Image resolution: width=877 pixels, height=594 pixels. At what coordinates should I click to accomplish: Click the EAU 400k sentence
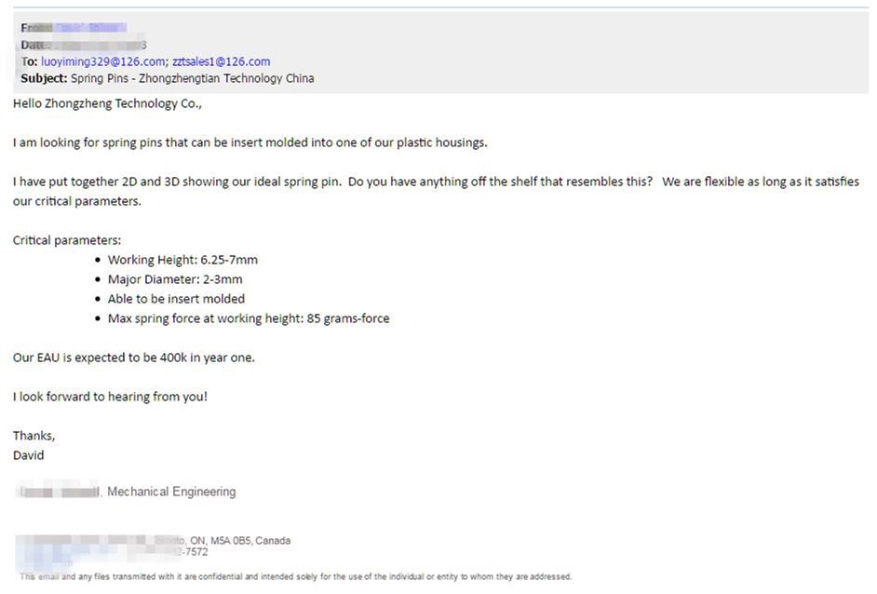pos(133,358)
